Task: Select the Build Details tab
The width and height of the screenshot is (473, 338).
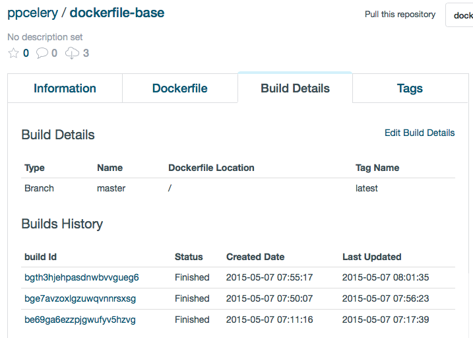Action: pyautogui.click(x=295, y=88)
